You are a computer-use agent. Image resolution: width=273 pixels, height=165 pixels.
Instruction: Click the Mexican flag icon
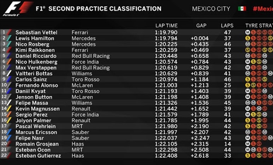point(242,9)
